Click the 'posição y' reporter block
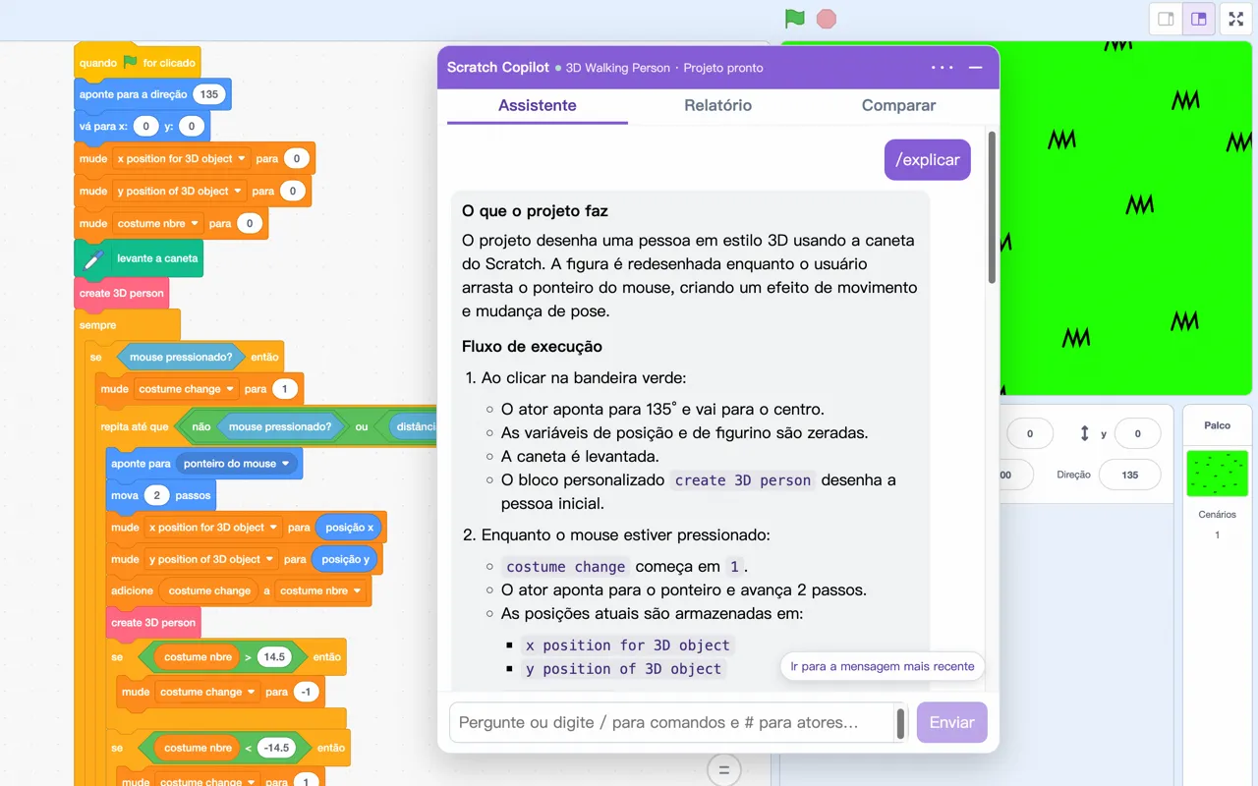The image size is (1258, 786). (x=346, y=559)
